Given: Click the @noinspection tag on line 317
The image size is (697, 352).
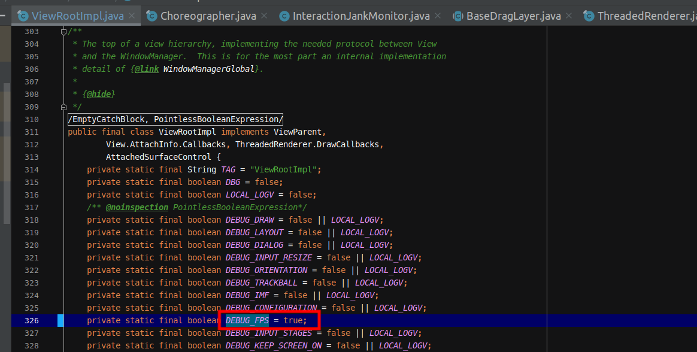Looking at the screenshot, I should (x=137, y=208).
